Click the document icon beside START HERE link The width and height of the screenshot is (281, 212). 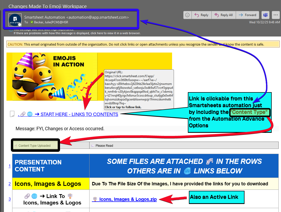pyautogui.click(x=12, y=114)
